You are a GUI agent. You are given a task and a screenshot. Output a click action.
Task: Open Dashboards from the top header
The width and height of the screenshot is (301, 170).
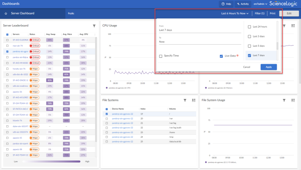(11, 4)
